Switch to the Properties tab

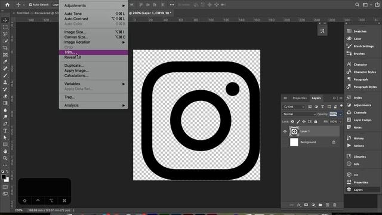tap(300, 98)
